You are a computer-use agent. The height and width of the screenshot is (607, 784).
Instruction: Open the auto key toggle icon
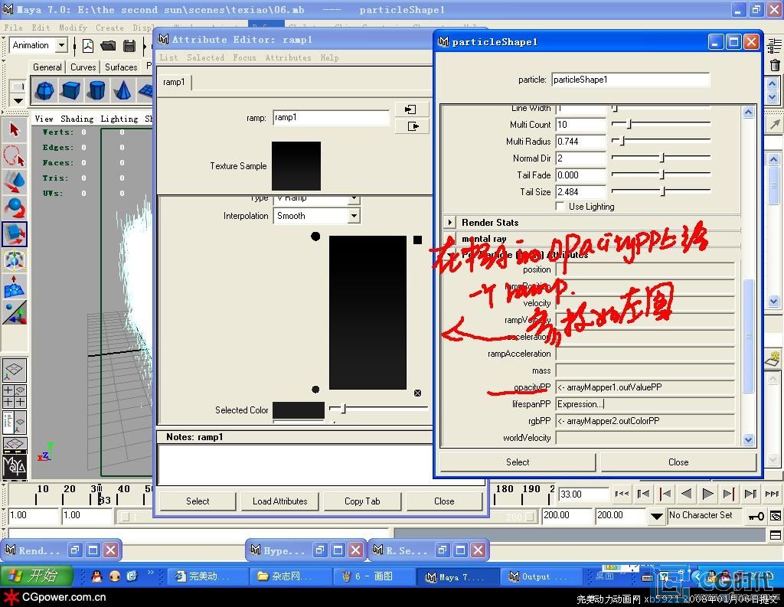point(755,516)
